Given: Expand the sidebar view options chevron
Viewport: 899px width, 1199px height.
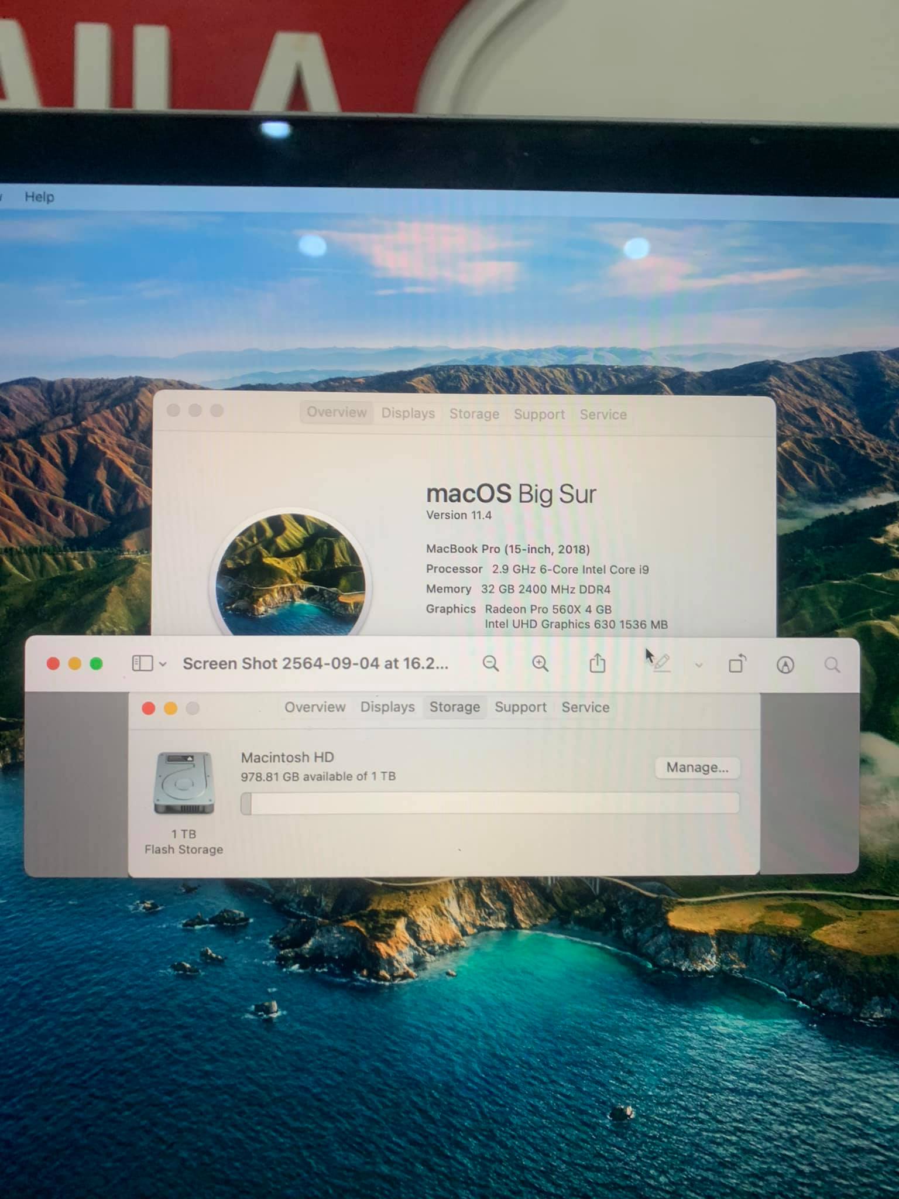Looking at the screenshot, I should (x=163, y=664).
